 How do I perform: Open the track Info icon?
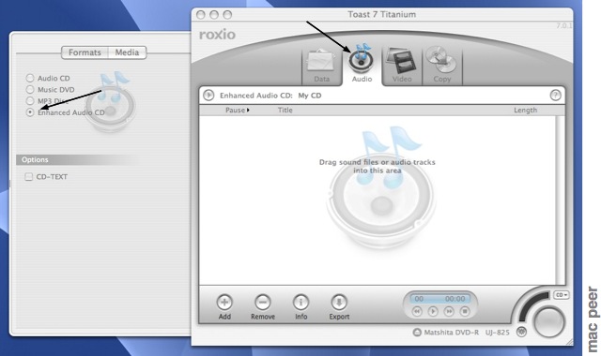point(300,302)
